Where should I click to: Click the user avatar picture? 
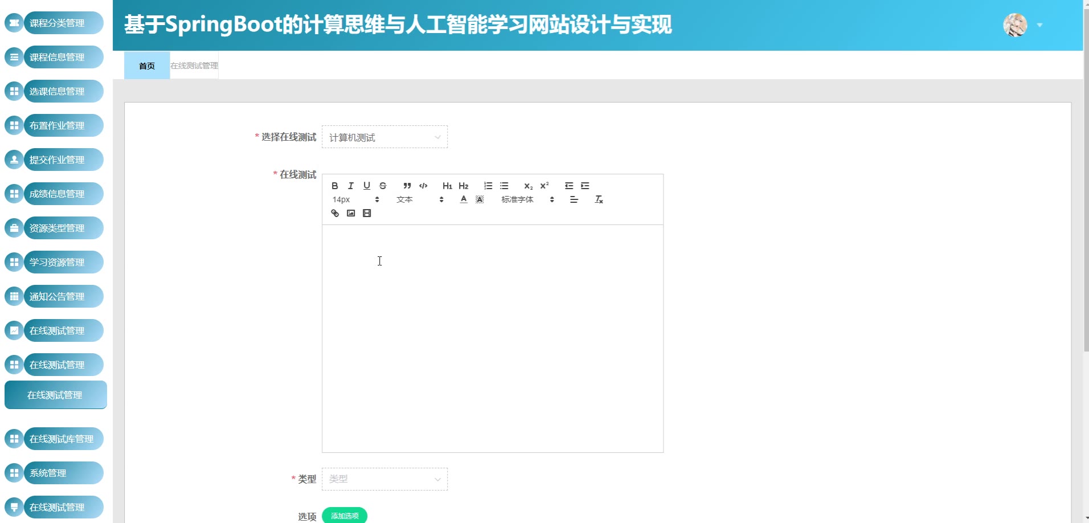click(1015, 25)
